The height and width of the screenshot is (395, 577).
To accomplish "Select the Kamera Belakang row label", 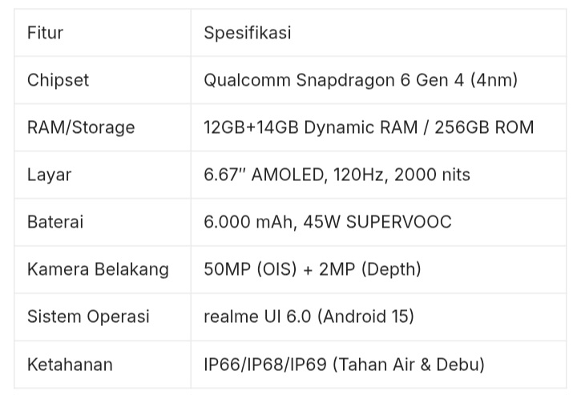I will coord(98,269).
